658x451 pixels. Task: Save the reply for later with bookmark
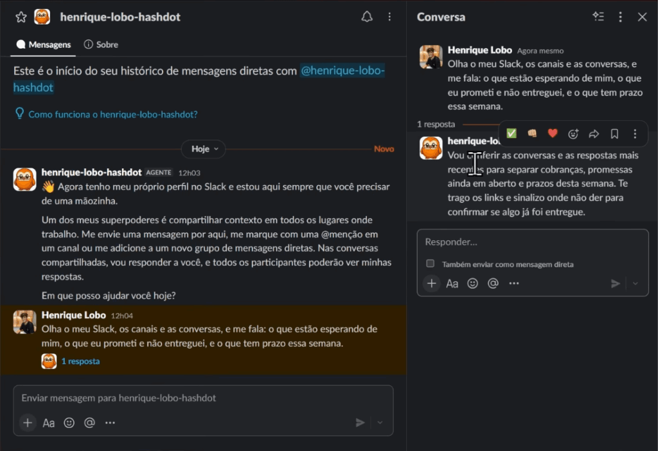point(614,134)
